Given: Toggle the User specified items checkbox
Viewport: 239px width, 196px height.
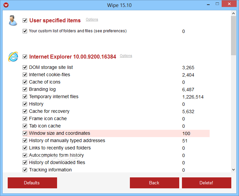Looking at the screenshot, I should coord(25,20).
